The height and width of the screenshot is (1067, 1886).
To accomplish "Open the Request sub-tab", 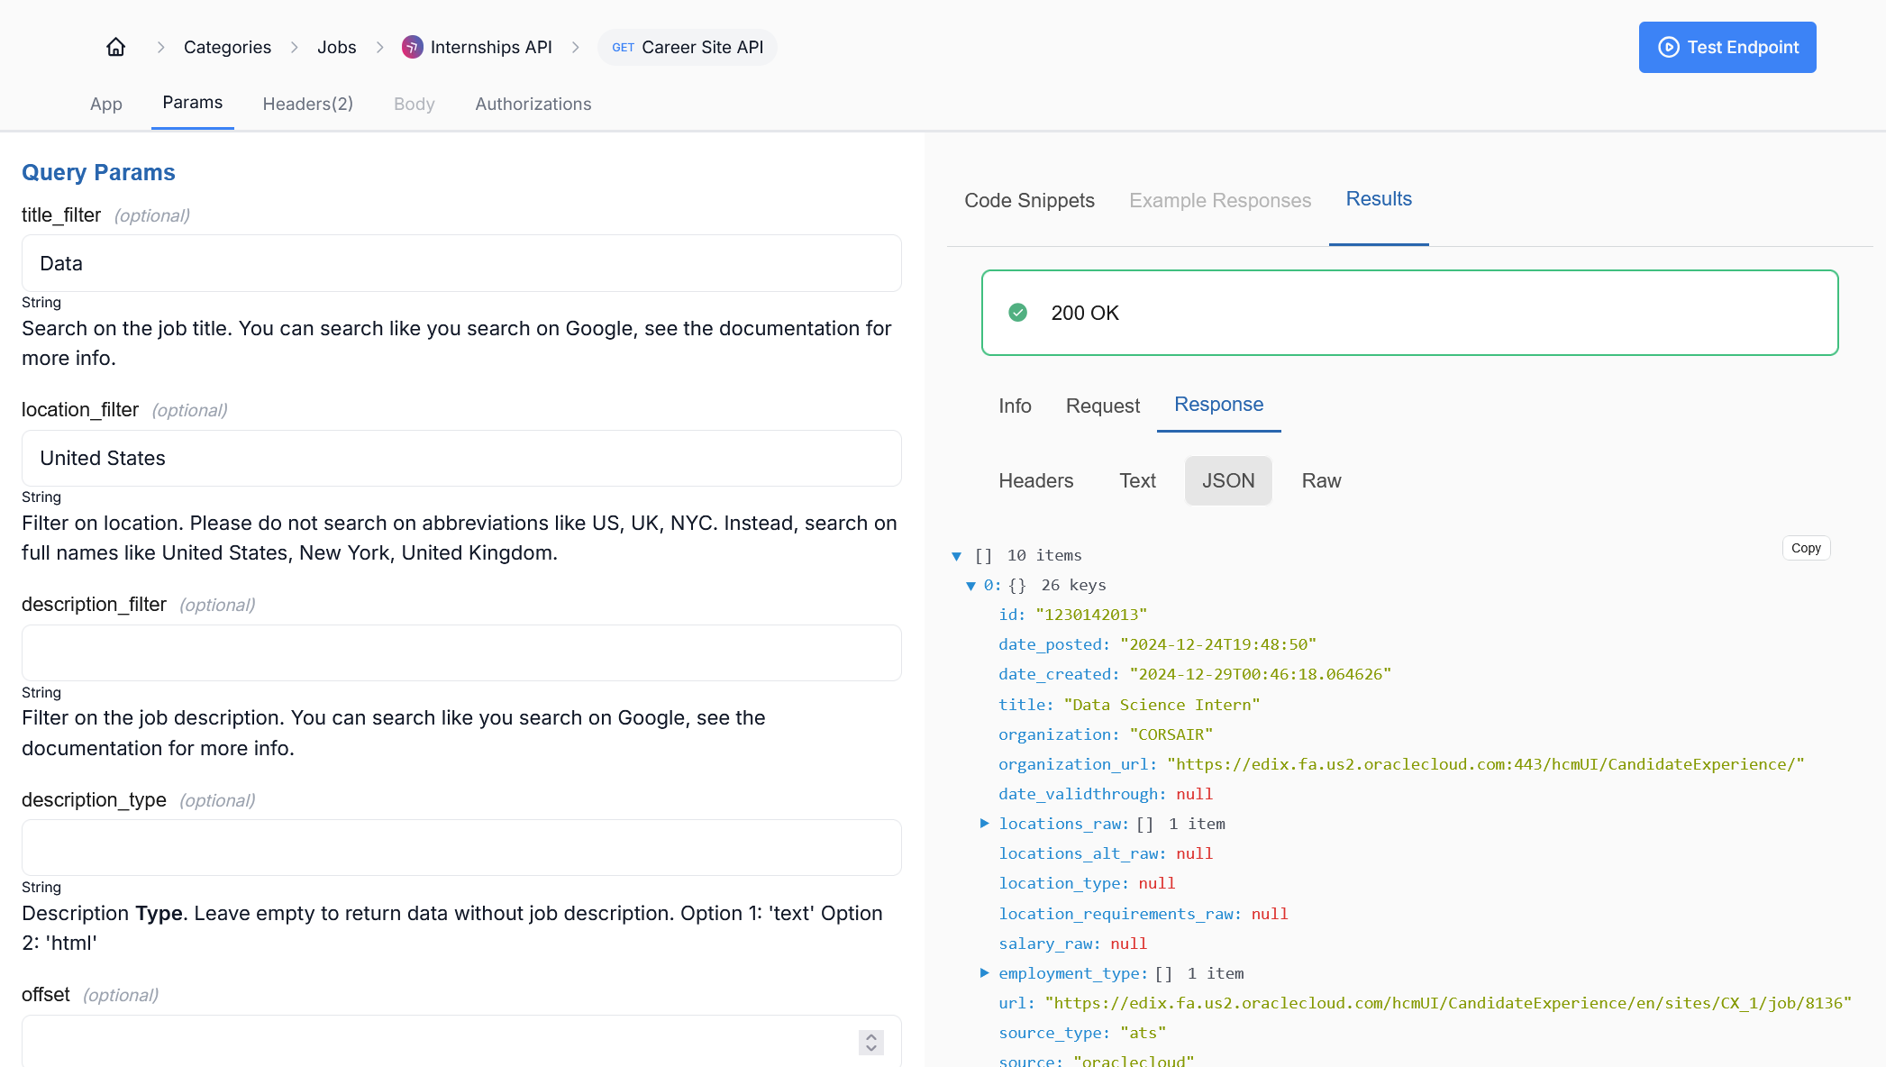I will coord(1102,406).
